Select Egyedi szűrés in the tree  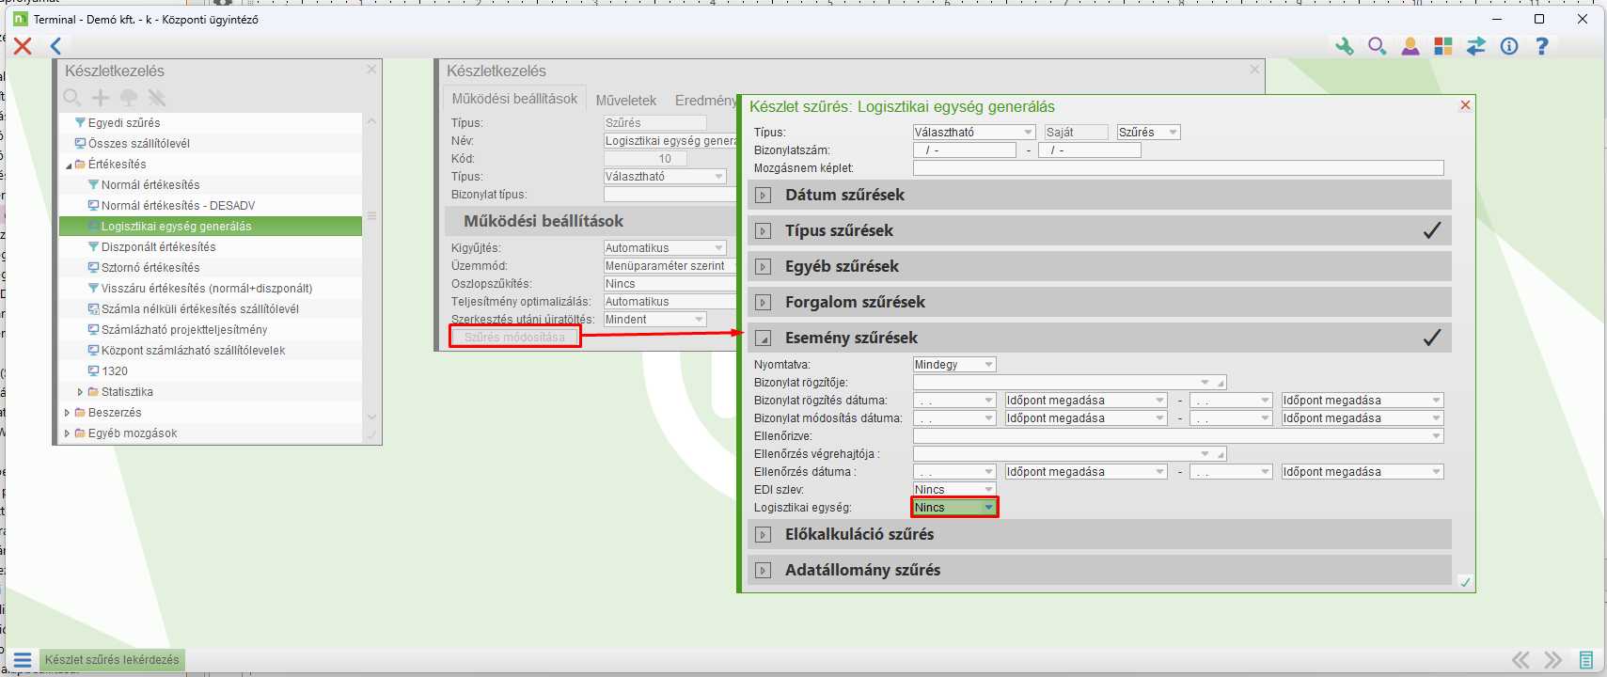(x=124, y=123)
